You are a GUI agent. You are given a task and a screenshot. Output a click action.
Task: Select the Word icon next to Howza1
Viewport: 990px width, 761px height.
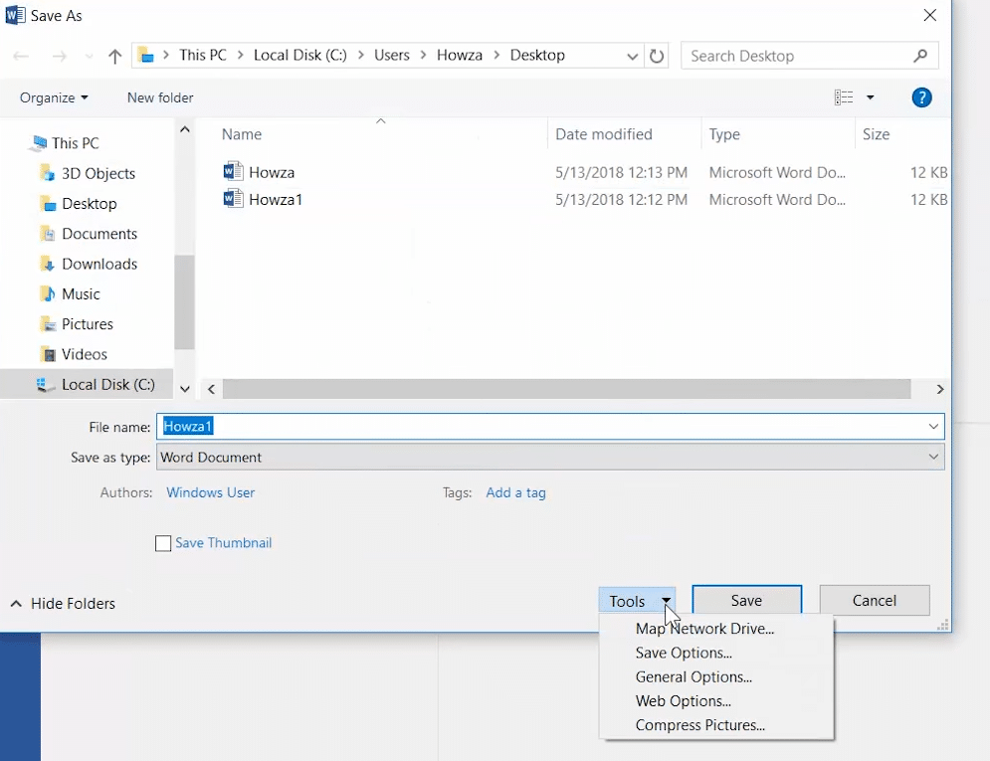tap(233, 199)
